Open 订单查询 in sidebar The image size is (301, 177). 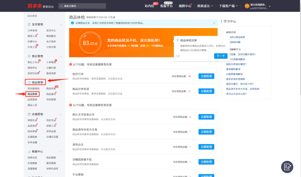(32, 31)
